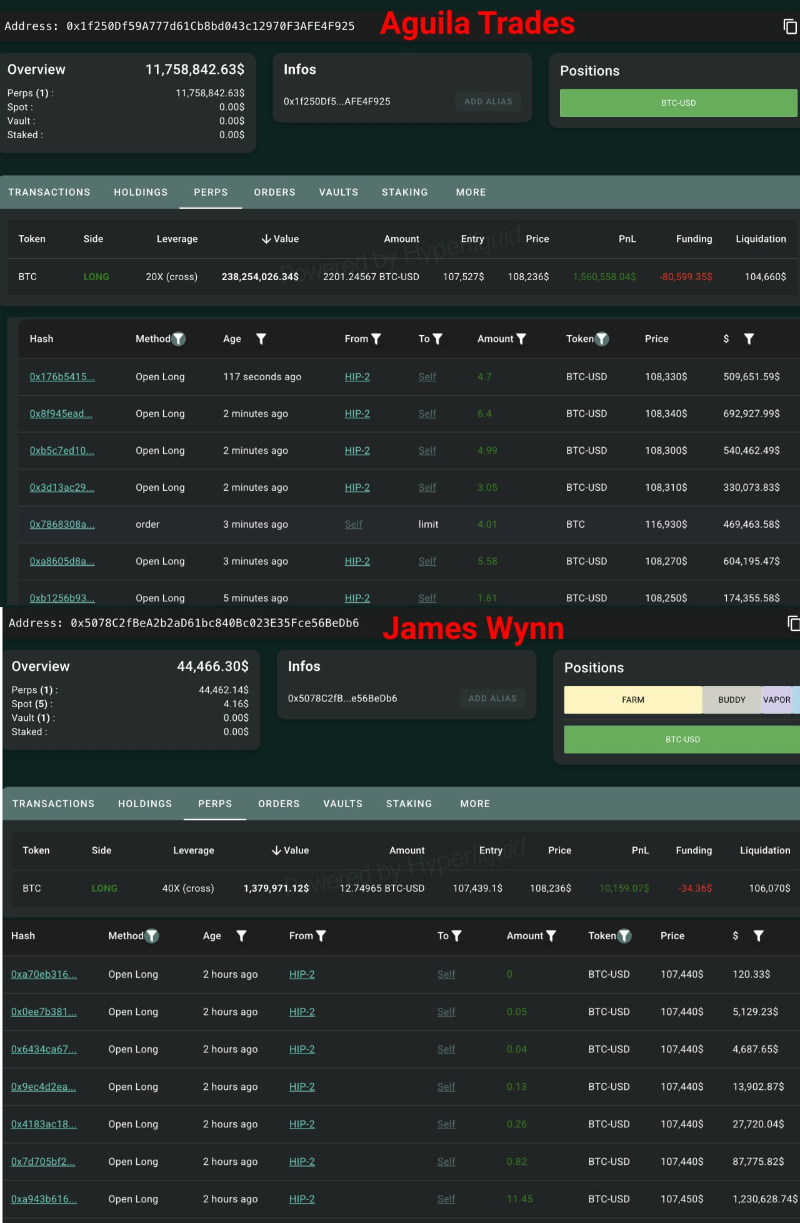This screenshot has height=1223, width=800.
Task: Copy the 0x1f250Df59A777 address using the copy icon
Action: (x=790, y=26)
